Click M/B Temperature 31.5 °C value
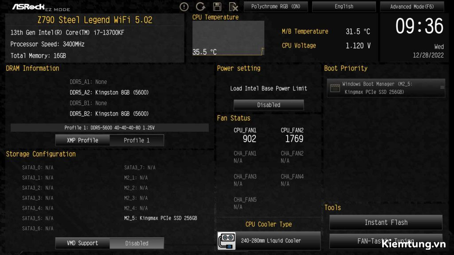The image size is (454, 255). pyautogui.click(x=358, y=31)
